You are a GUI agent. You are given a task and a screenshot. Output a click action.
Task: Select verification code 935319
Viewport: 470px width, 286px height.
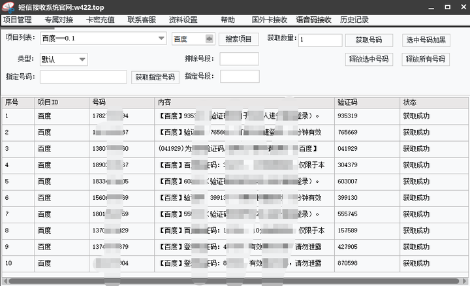(x=347, y=116)
